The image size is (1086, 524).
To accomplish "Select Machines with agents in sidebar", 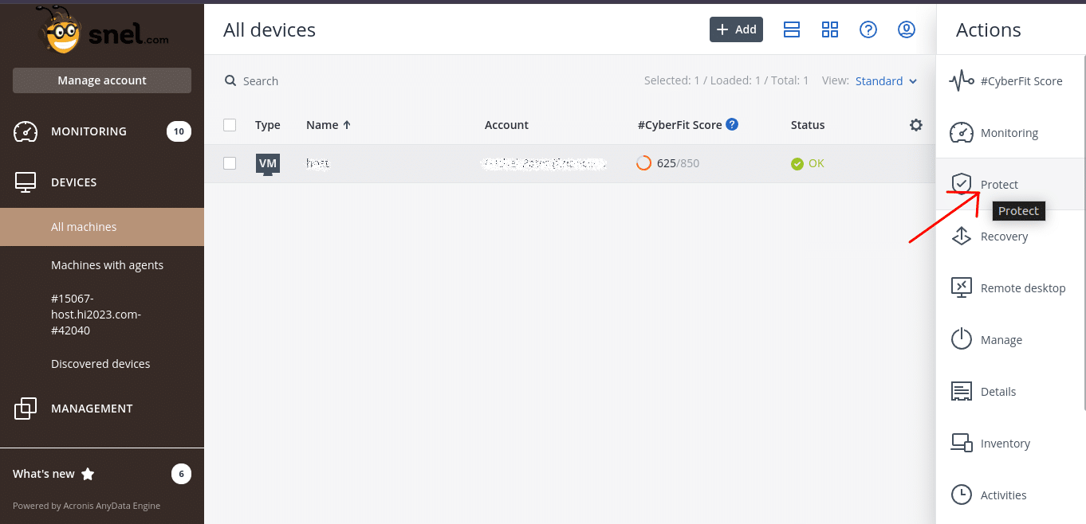I will 107,265.
